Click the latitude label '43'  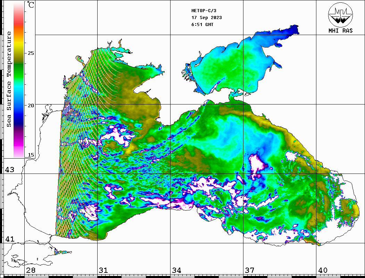coord(10,170)
